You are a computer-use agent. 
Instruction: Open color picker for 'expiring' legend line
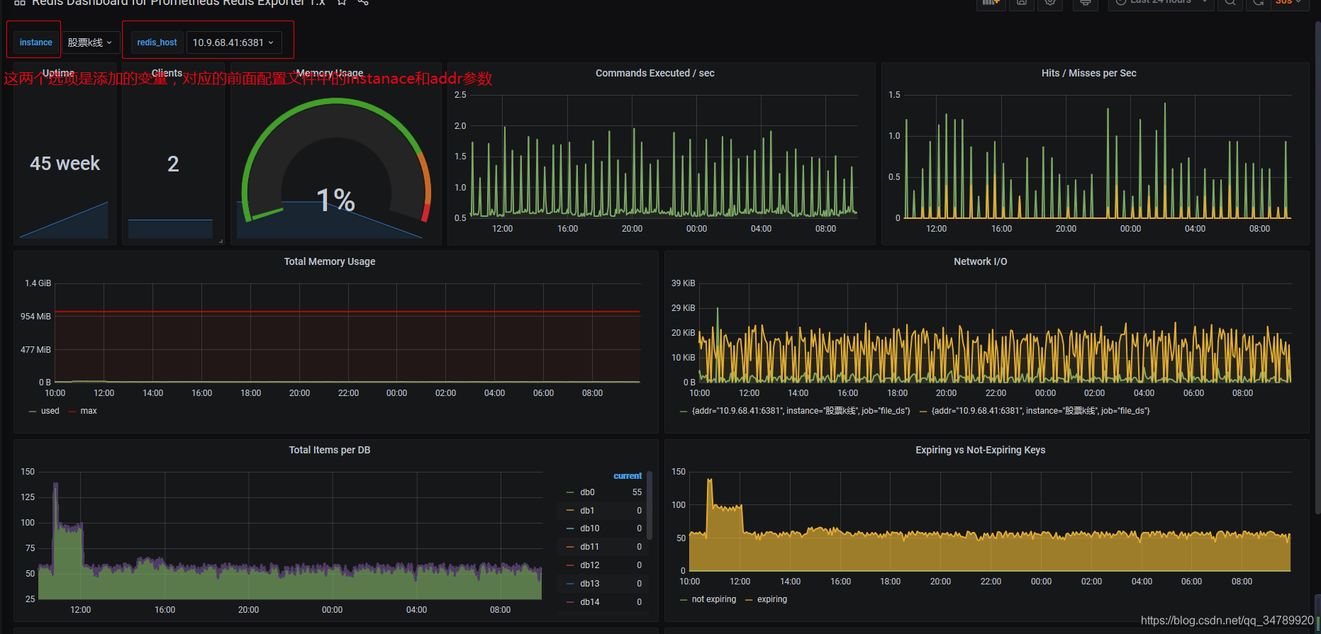[x=749, y=599]
